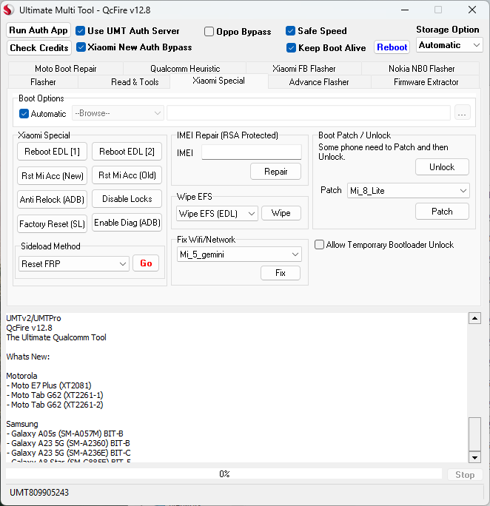Click the UMT809905243 status bar text
The image size is (490, 506).
(x=39, y=493)
